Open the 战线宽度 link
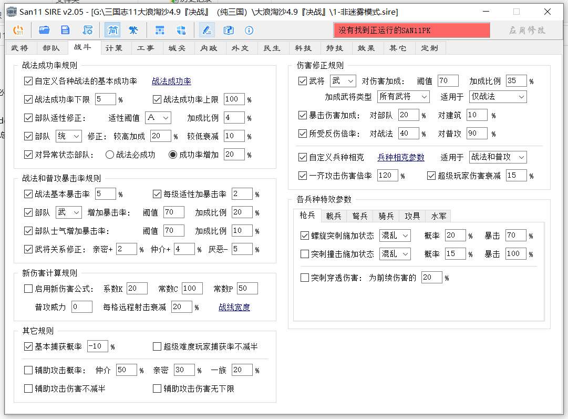 pos(234,307)
